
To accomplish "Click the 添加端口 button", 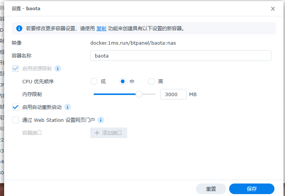I will (x=109, y=133).
